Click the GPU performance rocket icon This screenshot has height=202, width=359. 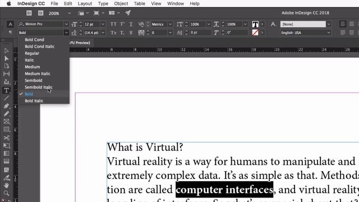coord(128,13)
